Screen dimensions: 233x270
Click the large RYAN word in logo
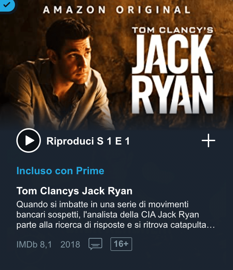click(x=173, y=94)
